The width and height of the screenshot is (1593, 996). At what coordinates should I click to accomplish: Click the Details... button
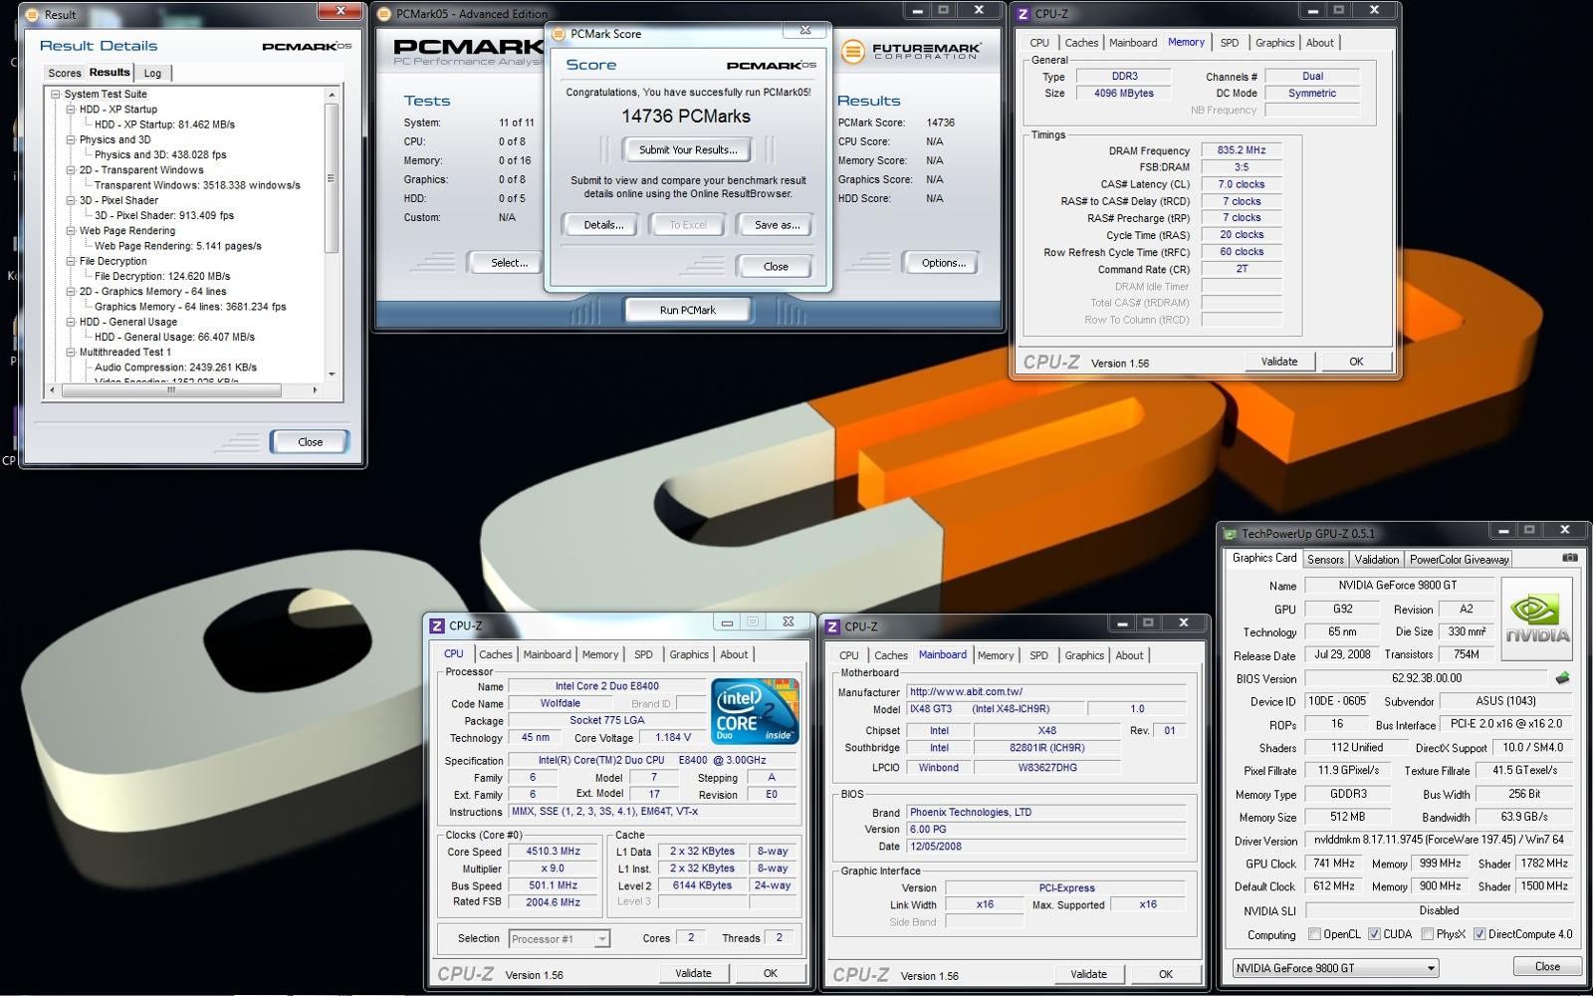tap(603, 224)
